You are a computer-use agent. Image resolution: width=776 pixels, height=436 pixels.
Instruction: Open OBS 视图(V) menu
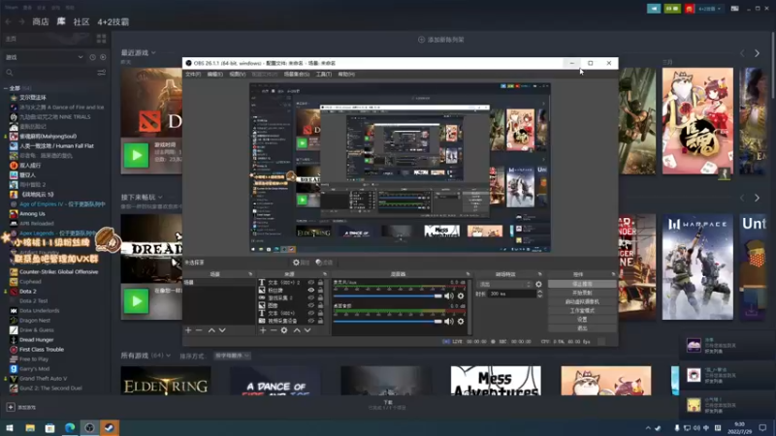[x=237, y=75]
